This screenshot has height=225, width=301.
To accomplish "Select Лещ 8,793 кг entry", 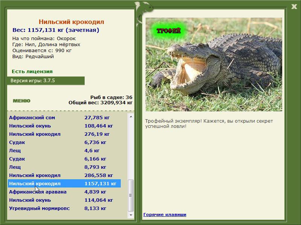I will [64, 167].
